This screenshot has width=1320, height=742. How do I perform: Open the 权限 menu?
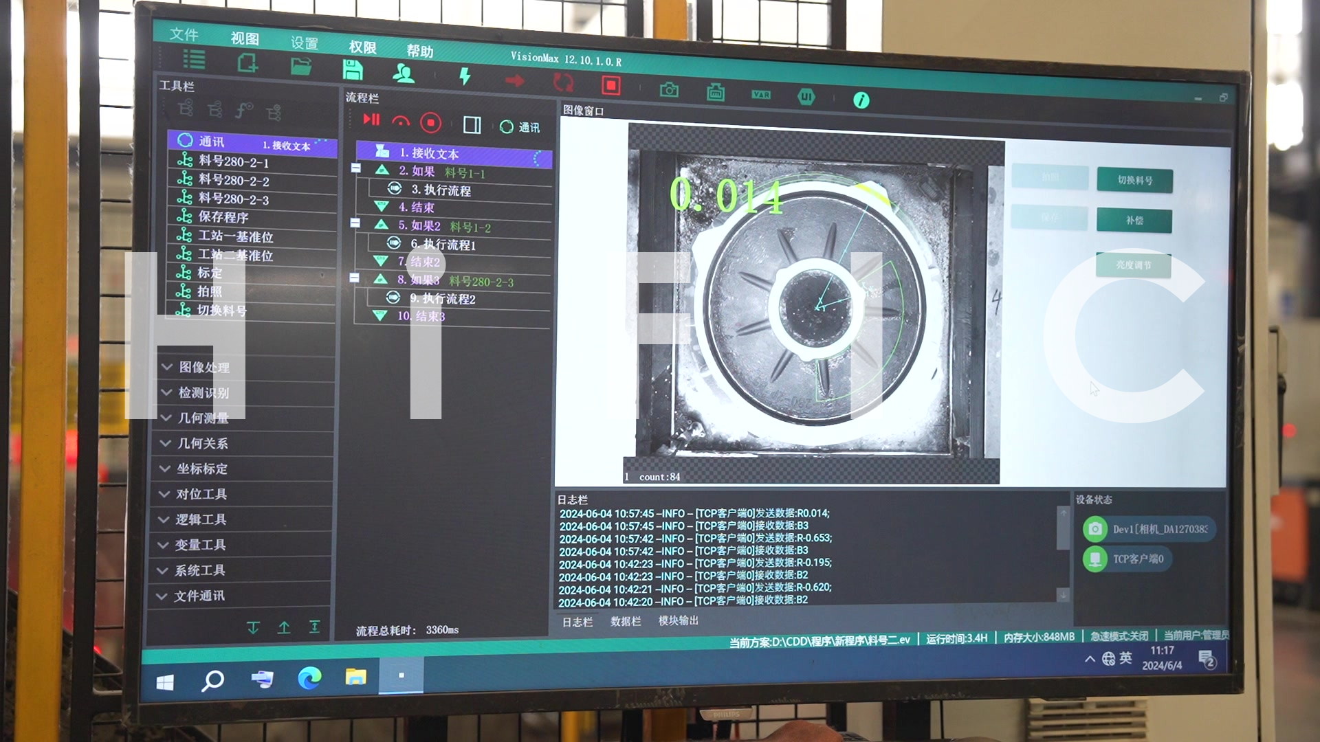coord(362,47)
